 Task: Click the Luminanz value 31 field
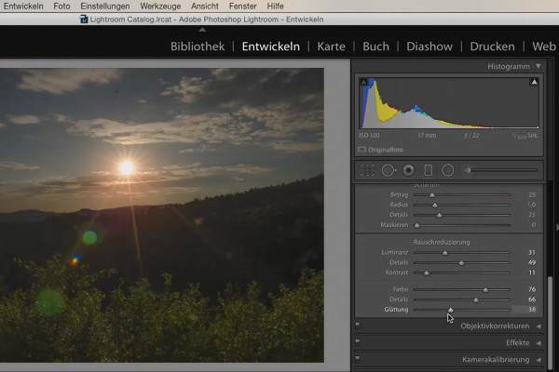click(532, 252)
